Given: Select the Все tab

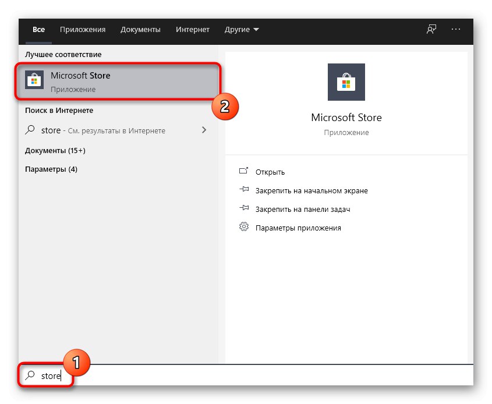Looking at the screenshot, I should coord(38,30).
